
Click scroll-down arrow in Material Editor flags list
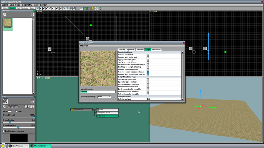tap(183, 99)
